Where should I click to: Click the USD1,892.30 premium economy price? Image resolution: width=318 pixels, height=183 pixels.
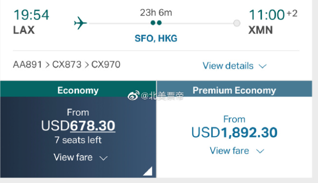[234, 132]
